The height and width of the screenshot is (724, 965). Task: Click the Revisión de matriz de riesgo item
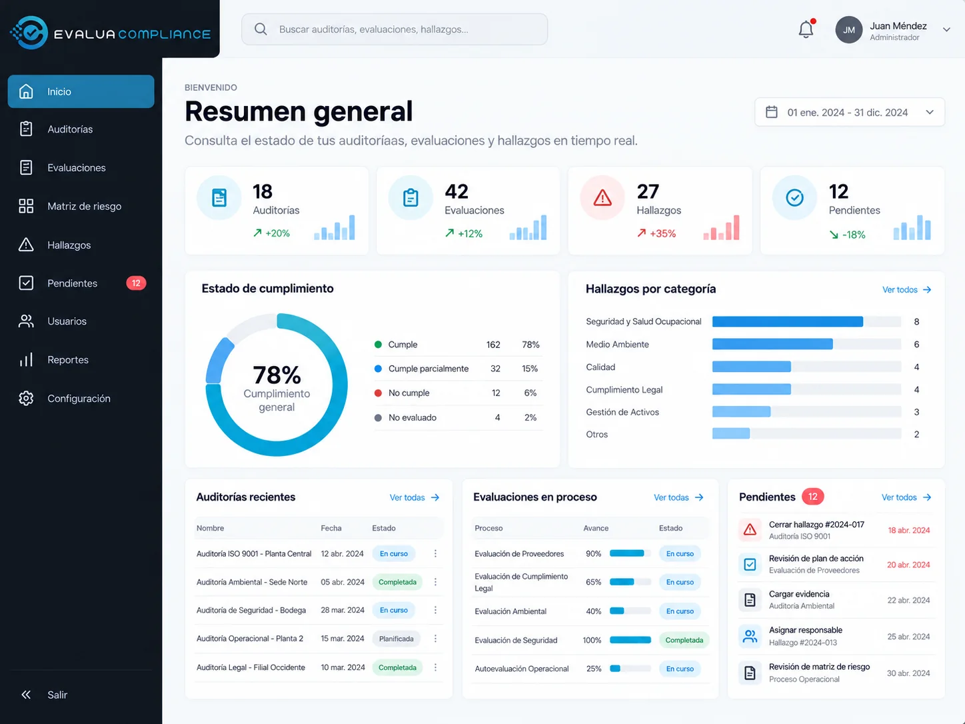tap(836, 673)
